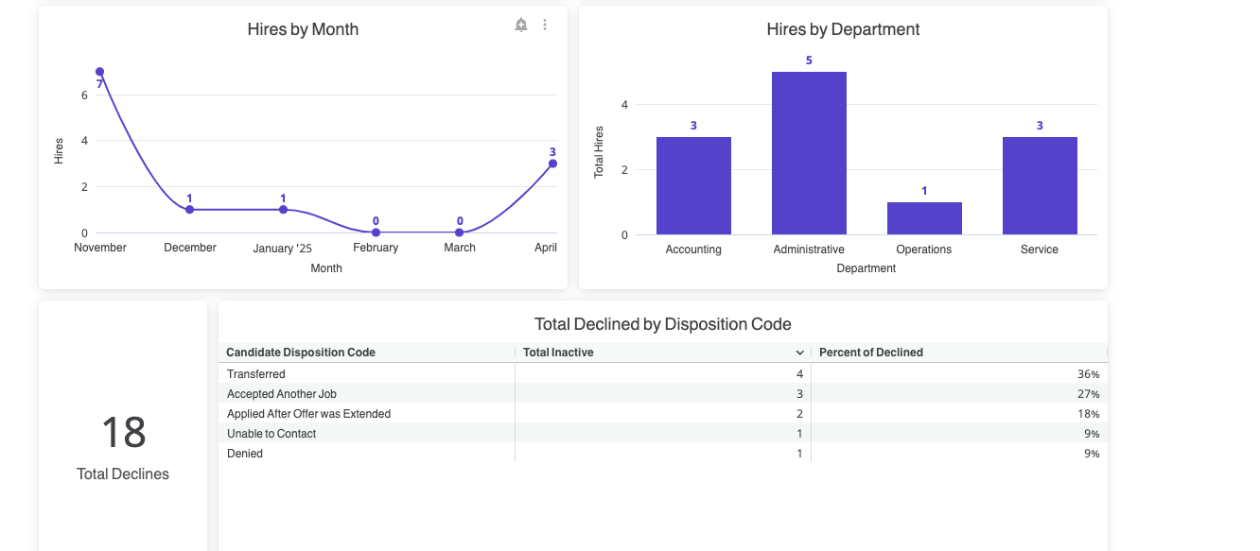Click the 36% value in the Transferred row
The height and width of the screenshot is (551, 1260).
point(1088,374)
